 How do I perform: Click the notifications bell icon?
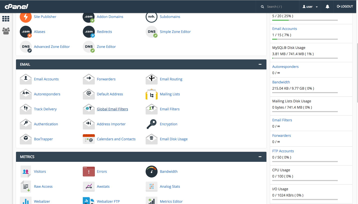click(x=327, y=7)
